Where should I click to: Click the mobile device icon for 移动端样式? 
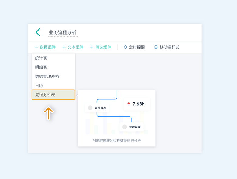(156, 47)
